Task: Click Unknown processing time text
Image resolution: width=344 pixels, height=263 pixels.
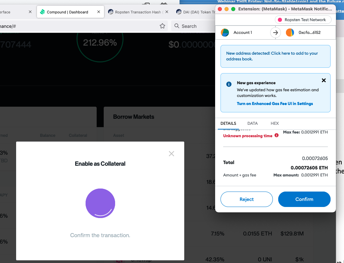Action: point(247,136)
